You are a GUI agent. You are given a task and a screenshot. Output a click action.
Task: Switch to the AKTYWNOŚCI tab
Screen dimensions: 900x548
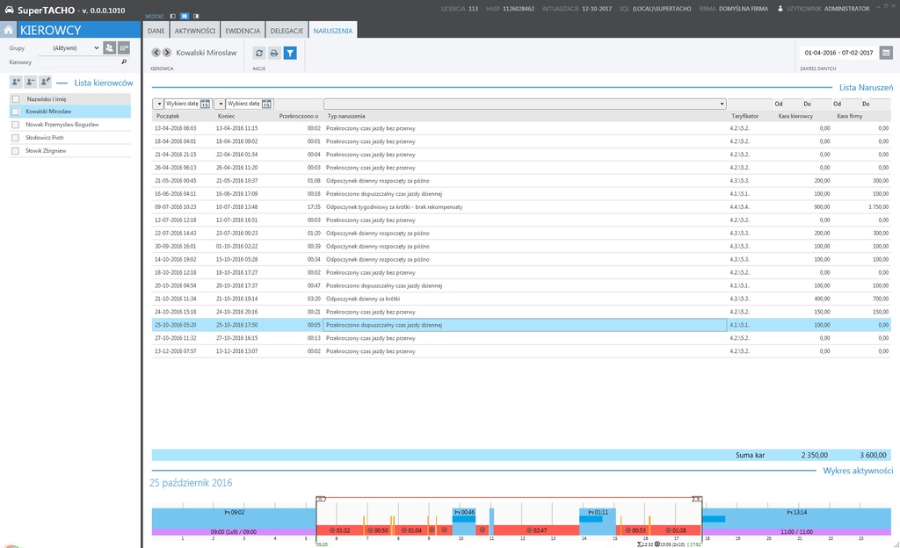[195, 31]
